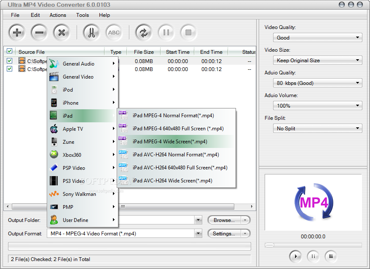Click the Remove file minus toolbar icon
This screenshot has width=370, height=269.
39,32
